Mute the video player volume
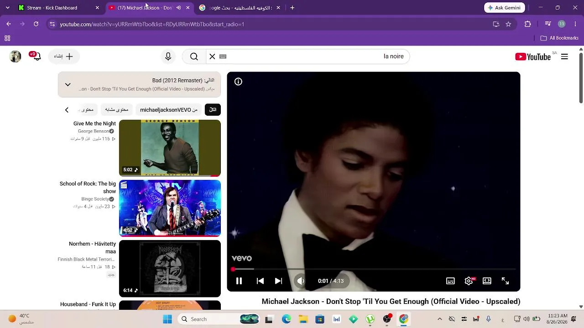Viewport: 584px width, 328px height. (x=301, y=281)
